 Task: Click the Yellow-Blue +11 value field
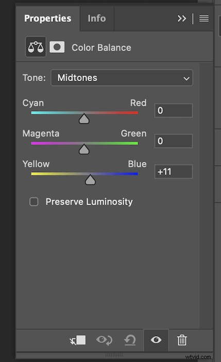(x=174, y=172)
